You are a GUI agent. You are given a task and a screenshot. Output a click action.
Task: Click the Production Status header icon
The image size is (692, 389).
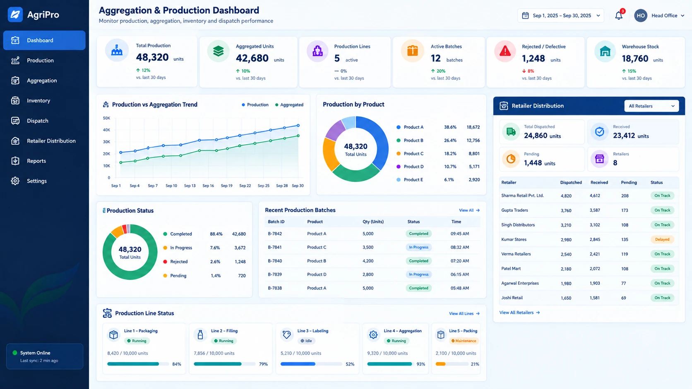click(x=104, y=210)
